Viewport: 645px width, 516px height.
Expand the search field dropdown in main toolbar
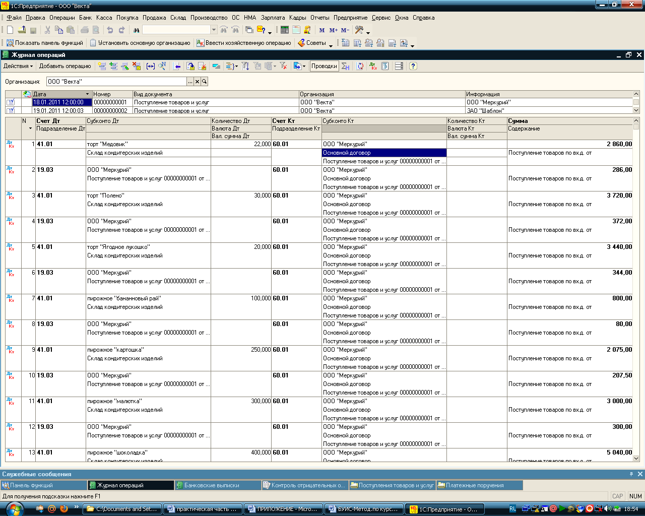coord(214,30)
